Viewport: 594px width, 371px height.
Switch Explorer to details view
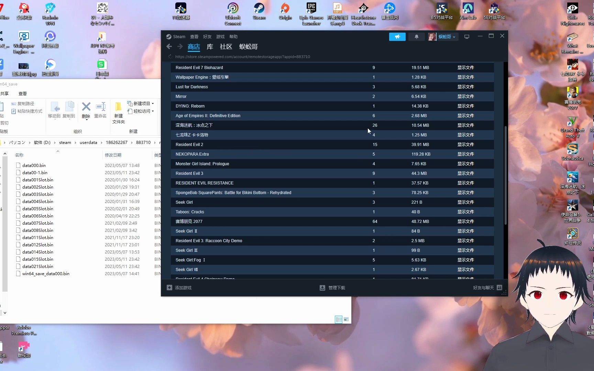339,319
